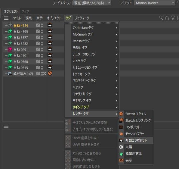Switch to the テイク tab
179x169 pixels.
pos(26,11)
